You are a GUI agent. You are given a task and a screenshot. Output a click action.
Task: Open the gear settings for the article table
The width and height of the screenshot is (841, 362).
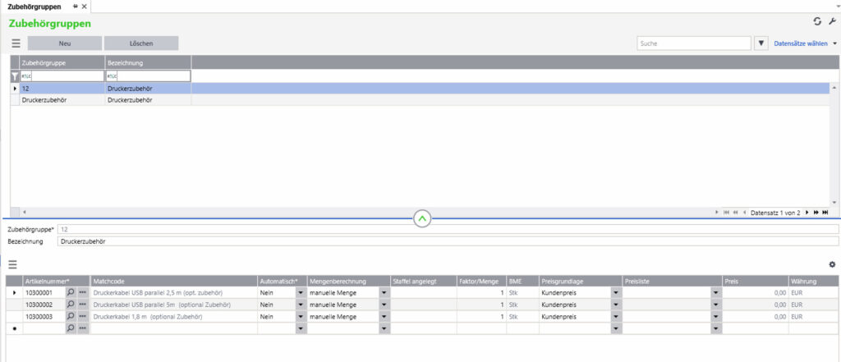click(832, 264)
